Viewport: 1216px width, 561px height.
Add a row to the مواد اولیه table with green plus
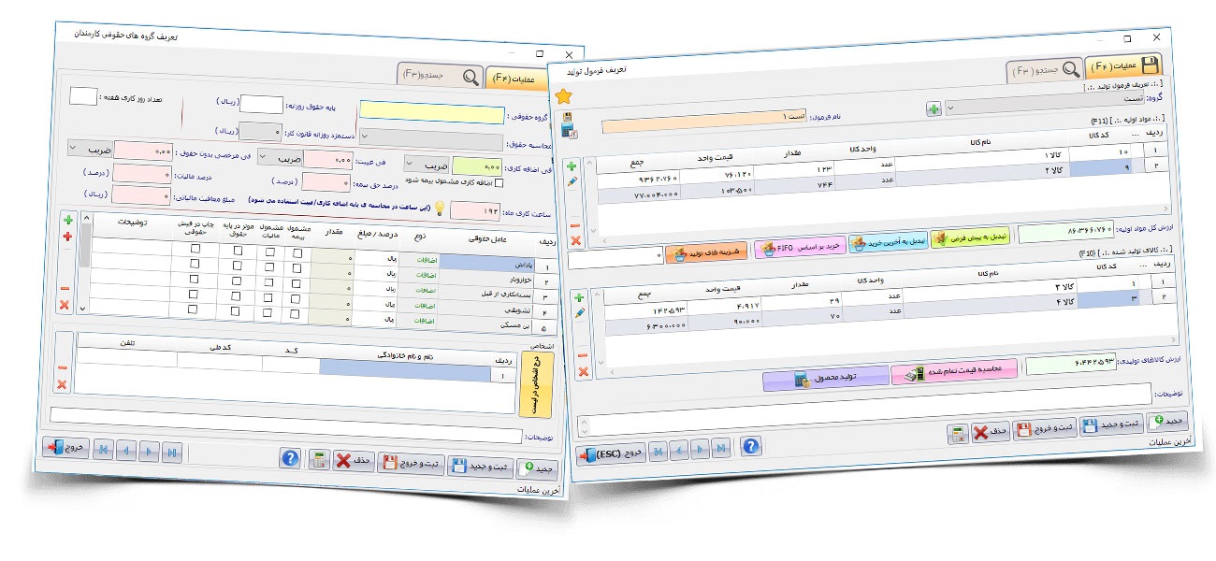[x=572, y=165]
